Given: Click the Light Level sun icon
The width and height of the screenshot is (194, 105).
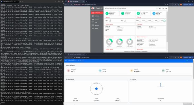Looking at the screenshot, I should coord(132,71).
